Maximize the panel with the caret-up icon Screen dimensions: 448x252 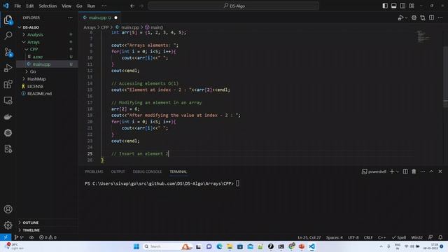pyautogui.click(x=431, y=171)
